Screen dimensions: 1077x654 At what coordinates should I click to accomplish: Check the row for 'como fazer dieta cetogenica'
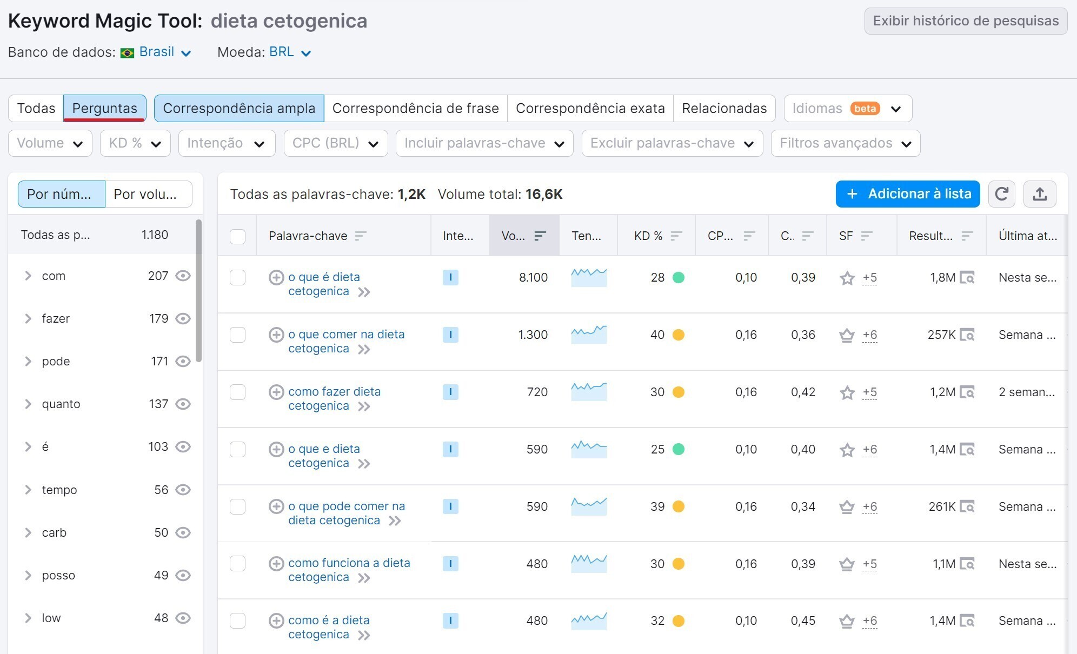tap(236, 392)
